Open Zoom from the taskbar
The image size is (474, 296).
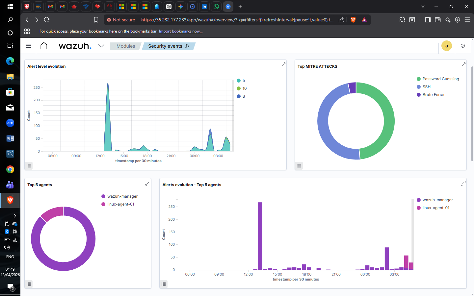(10, 123)
